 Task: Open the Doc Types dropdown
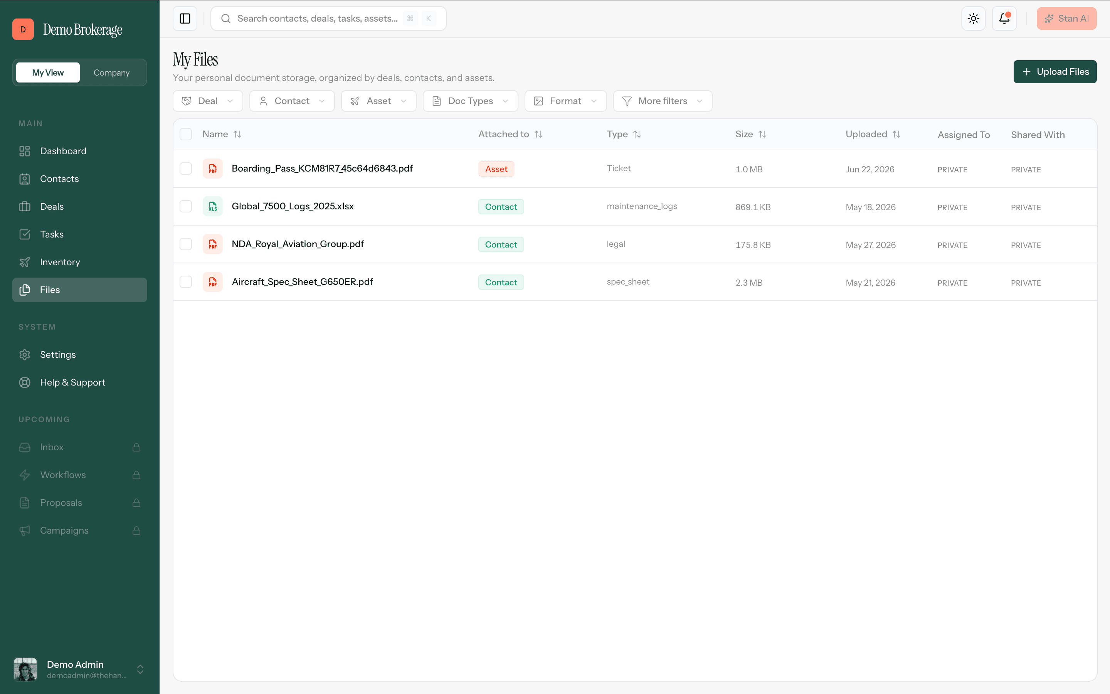coord(470,101)
